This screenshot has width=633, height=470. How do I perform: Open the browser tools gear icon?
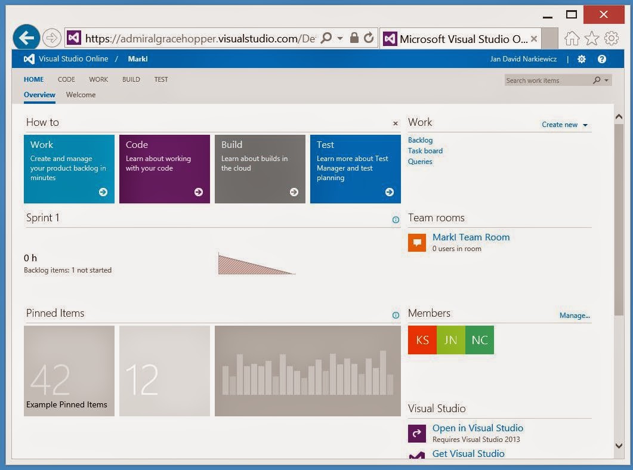611,38
